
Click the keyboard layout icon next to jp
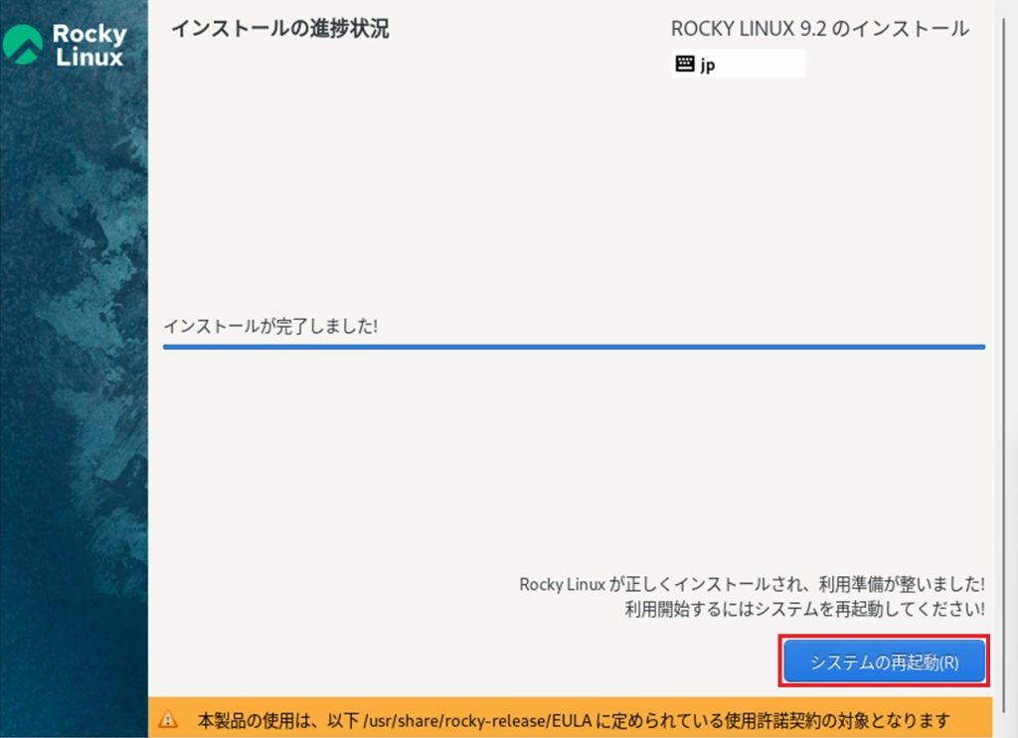coord(685,64)
